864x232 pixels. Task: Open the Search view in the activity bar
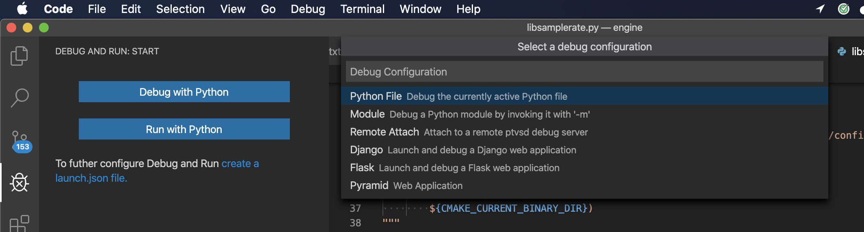19,98
